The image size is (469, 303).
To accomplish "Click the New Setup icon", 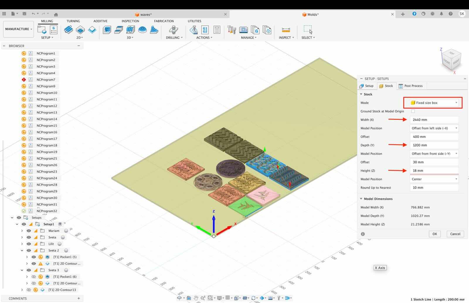I will 42,30.
